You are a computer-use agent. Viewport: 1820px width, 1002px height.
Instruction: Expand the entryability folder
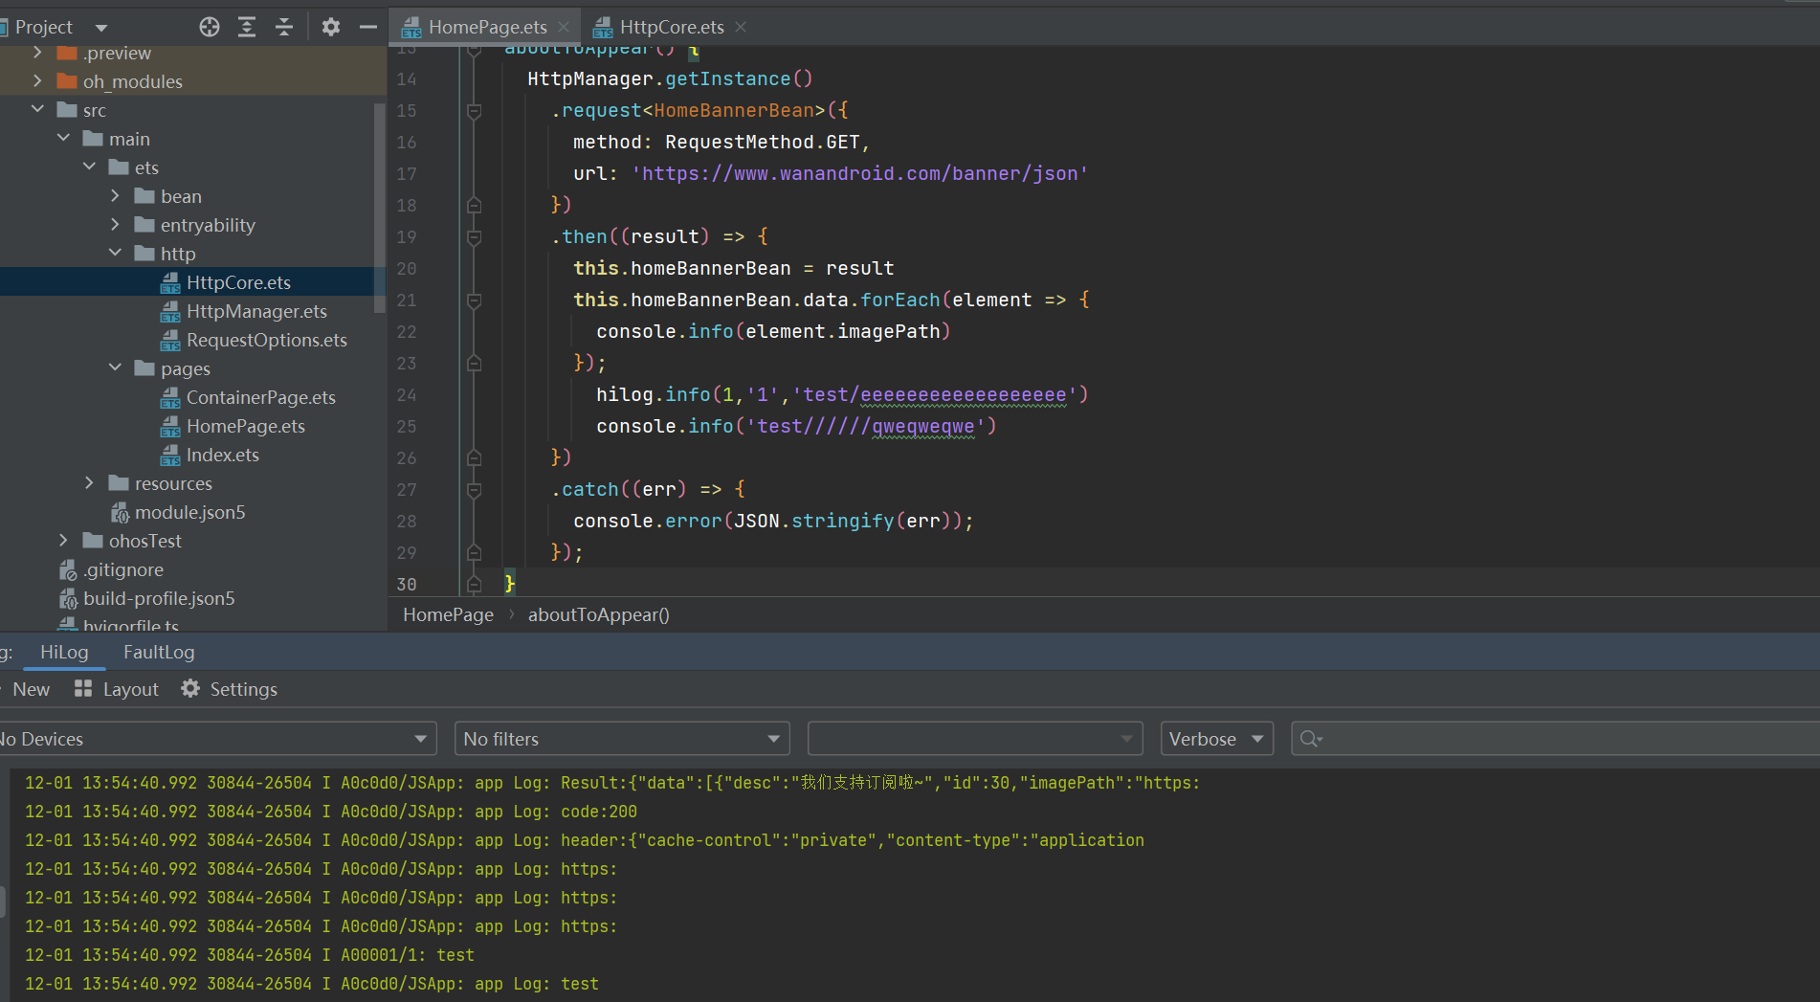115,225
